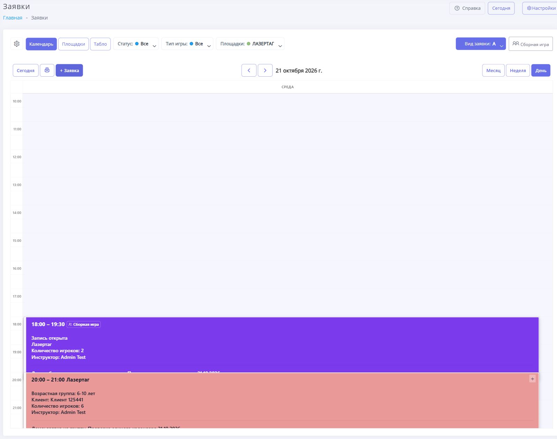Open Справка help button
This screenshot has height=439, width=557.
tap(467, 8)
